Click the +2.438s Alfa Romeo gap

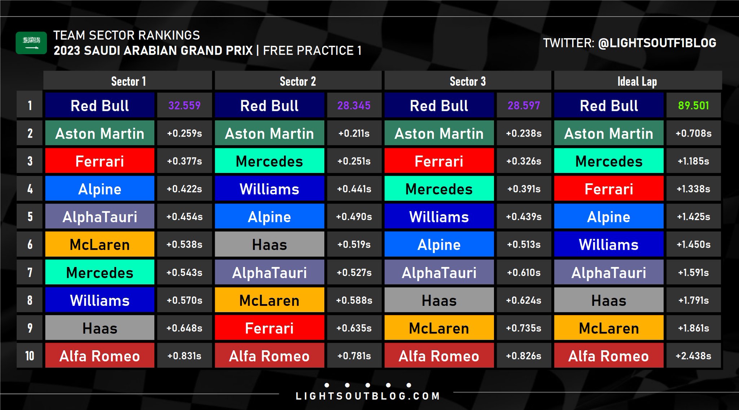pos(693,356)
